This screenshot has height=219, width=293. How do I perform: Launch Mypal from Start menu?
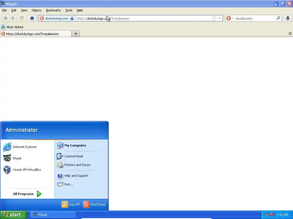coord(27,158)
